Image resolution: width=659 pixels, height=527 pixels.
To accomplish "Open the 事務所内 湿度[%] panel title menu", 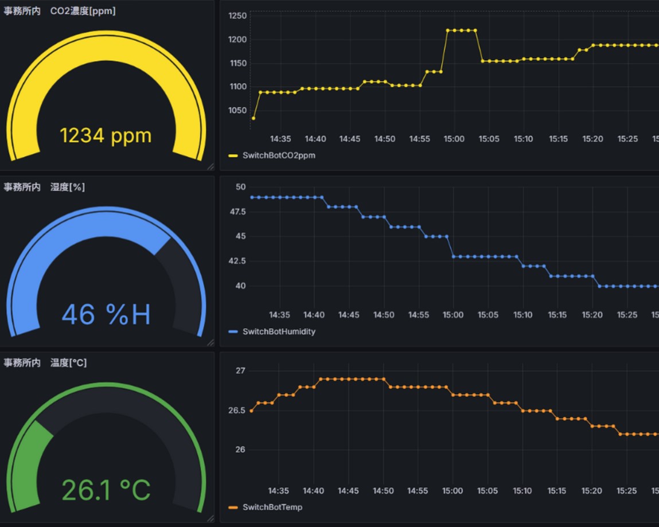I will point(44,187).
